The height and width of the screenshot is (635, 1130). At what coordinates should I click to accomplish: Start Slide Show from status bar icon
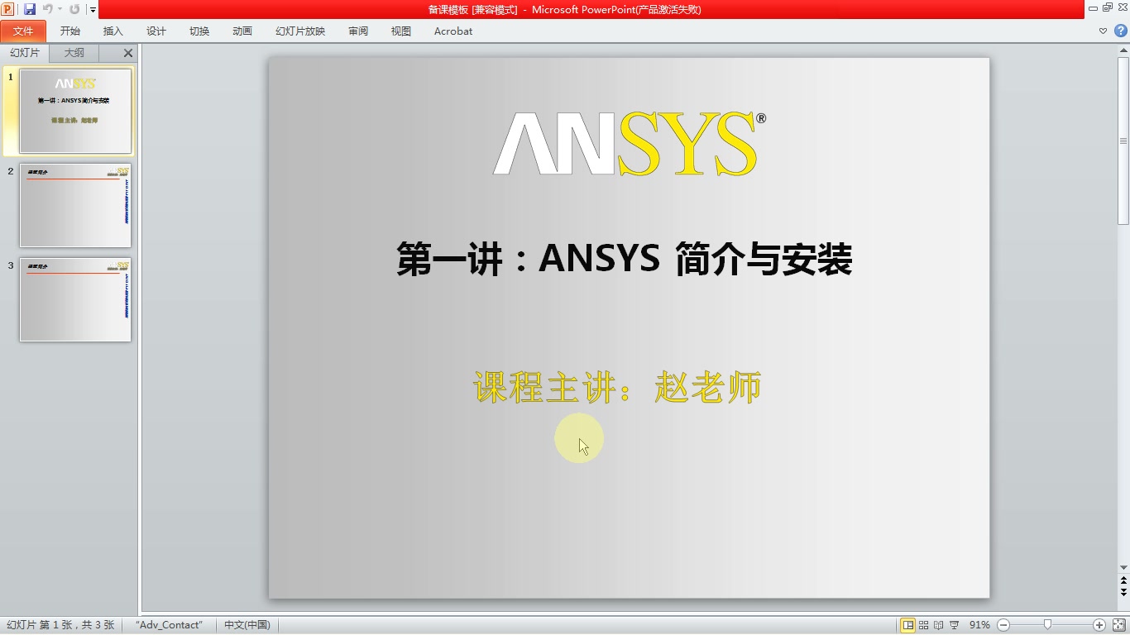pos(954,625)
